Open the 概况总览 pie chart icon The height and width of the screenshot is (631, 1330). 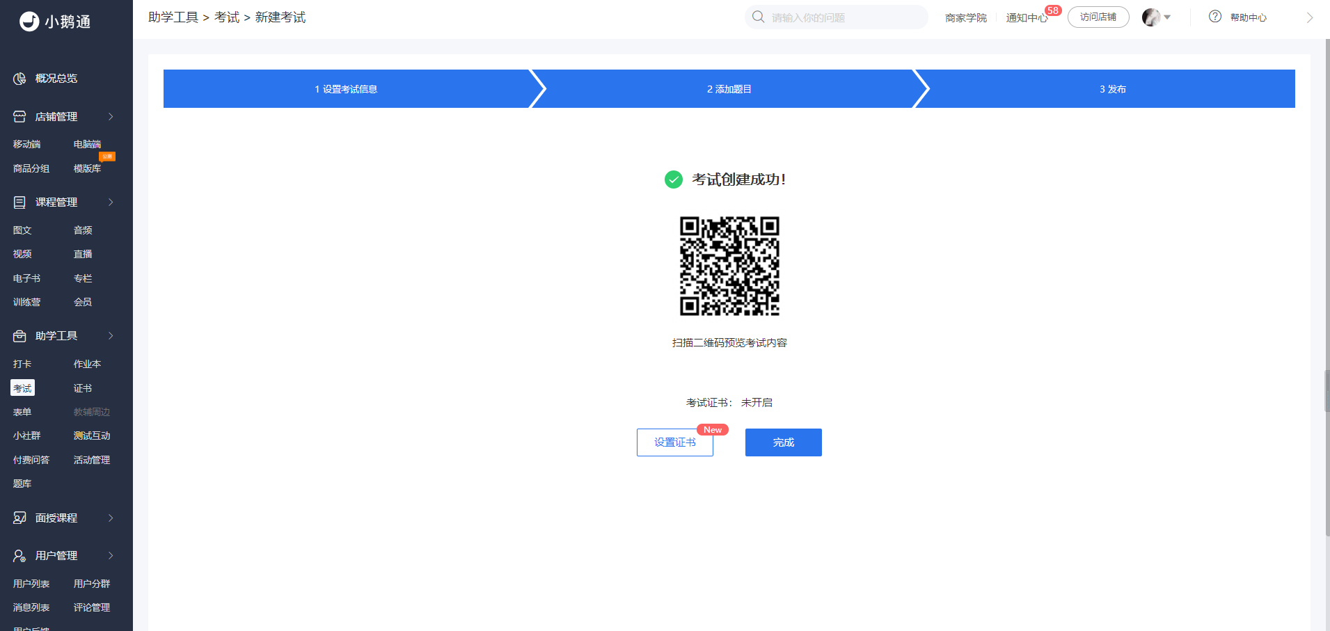click(x=19, y=79)
